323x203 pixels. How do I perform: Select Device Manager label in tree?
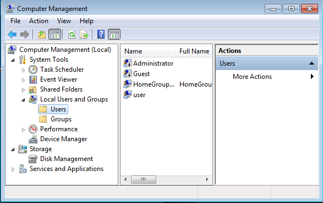coord(64,139)
